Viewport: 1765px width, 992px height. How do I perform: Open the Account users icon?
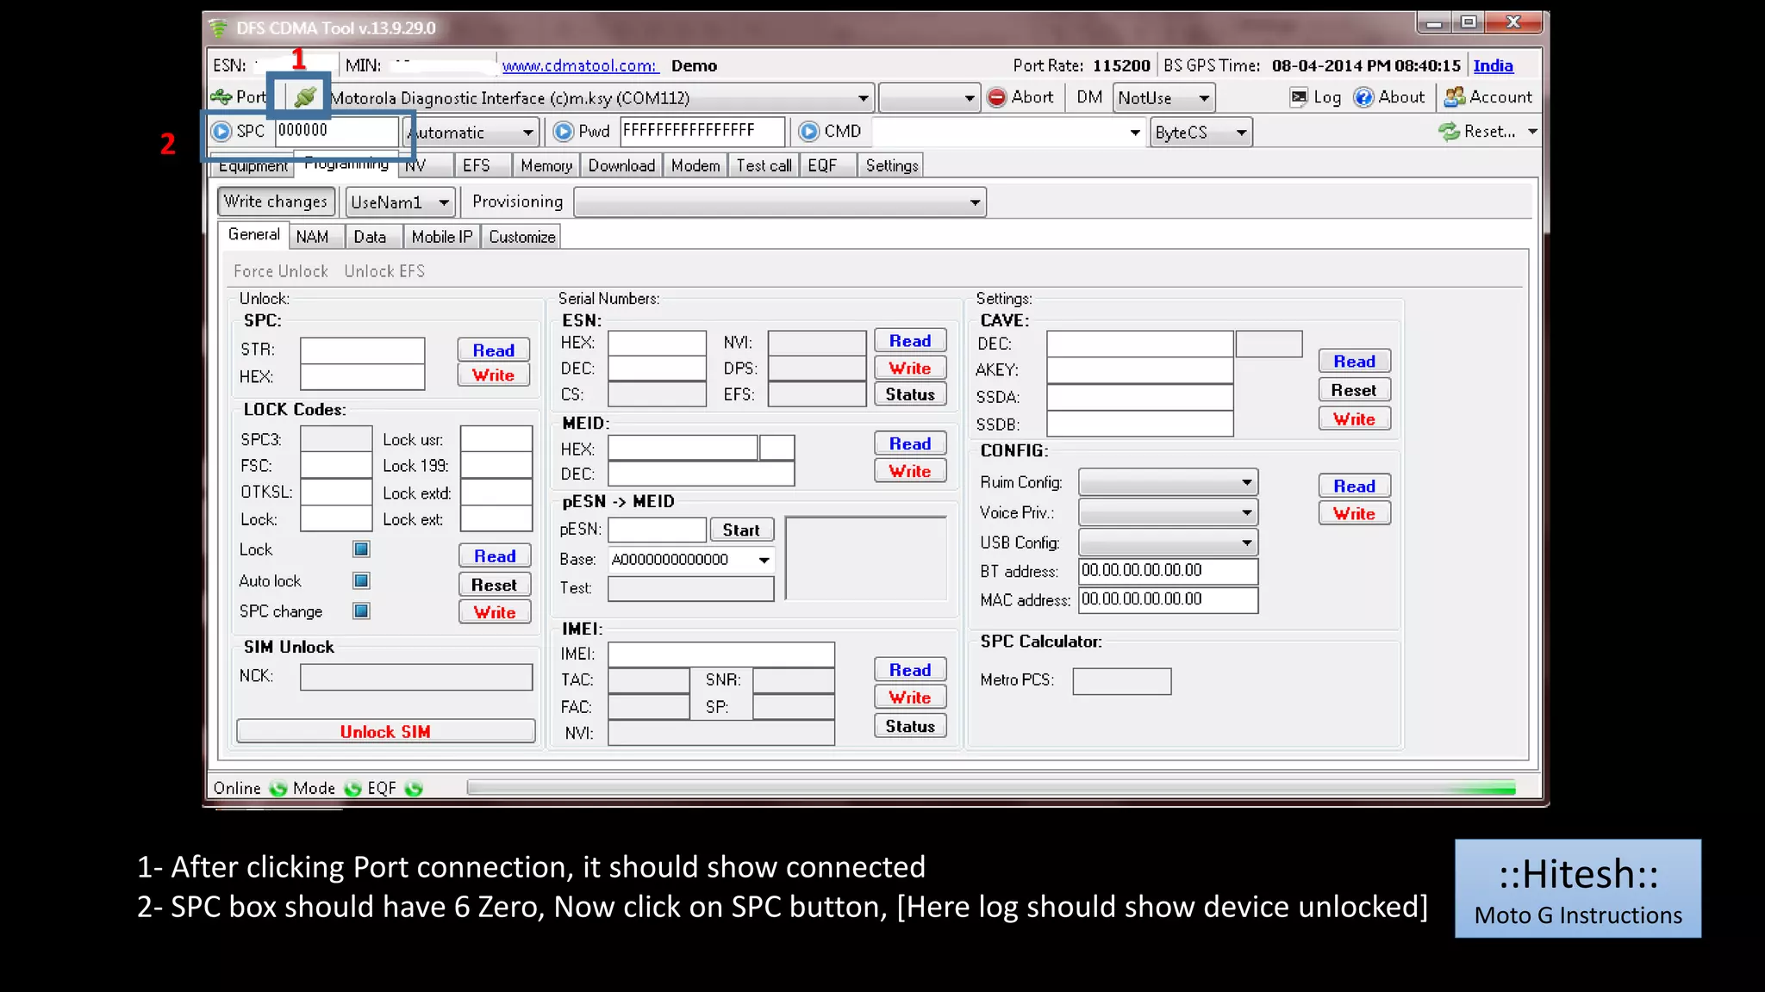1455,97
